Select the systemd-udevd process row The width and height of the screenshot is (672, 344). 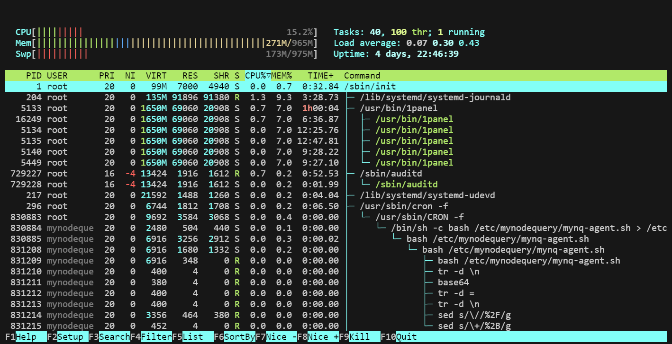[x=336, y=195]
